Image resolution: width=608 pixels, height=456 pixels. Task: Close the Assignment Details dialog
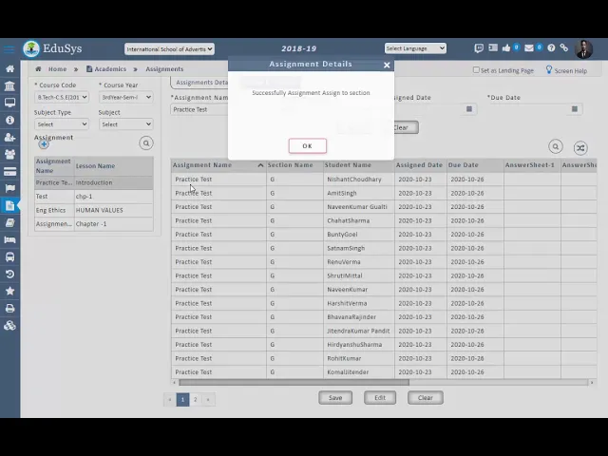[x=387, y=66]
